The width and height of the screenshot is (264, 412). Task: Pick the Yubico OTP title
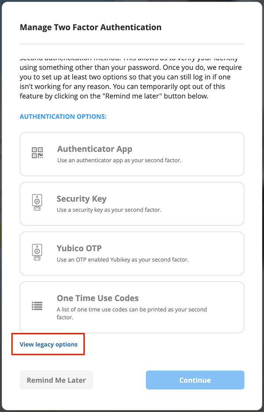point(79,248)
